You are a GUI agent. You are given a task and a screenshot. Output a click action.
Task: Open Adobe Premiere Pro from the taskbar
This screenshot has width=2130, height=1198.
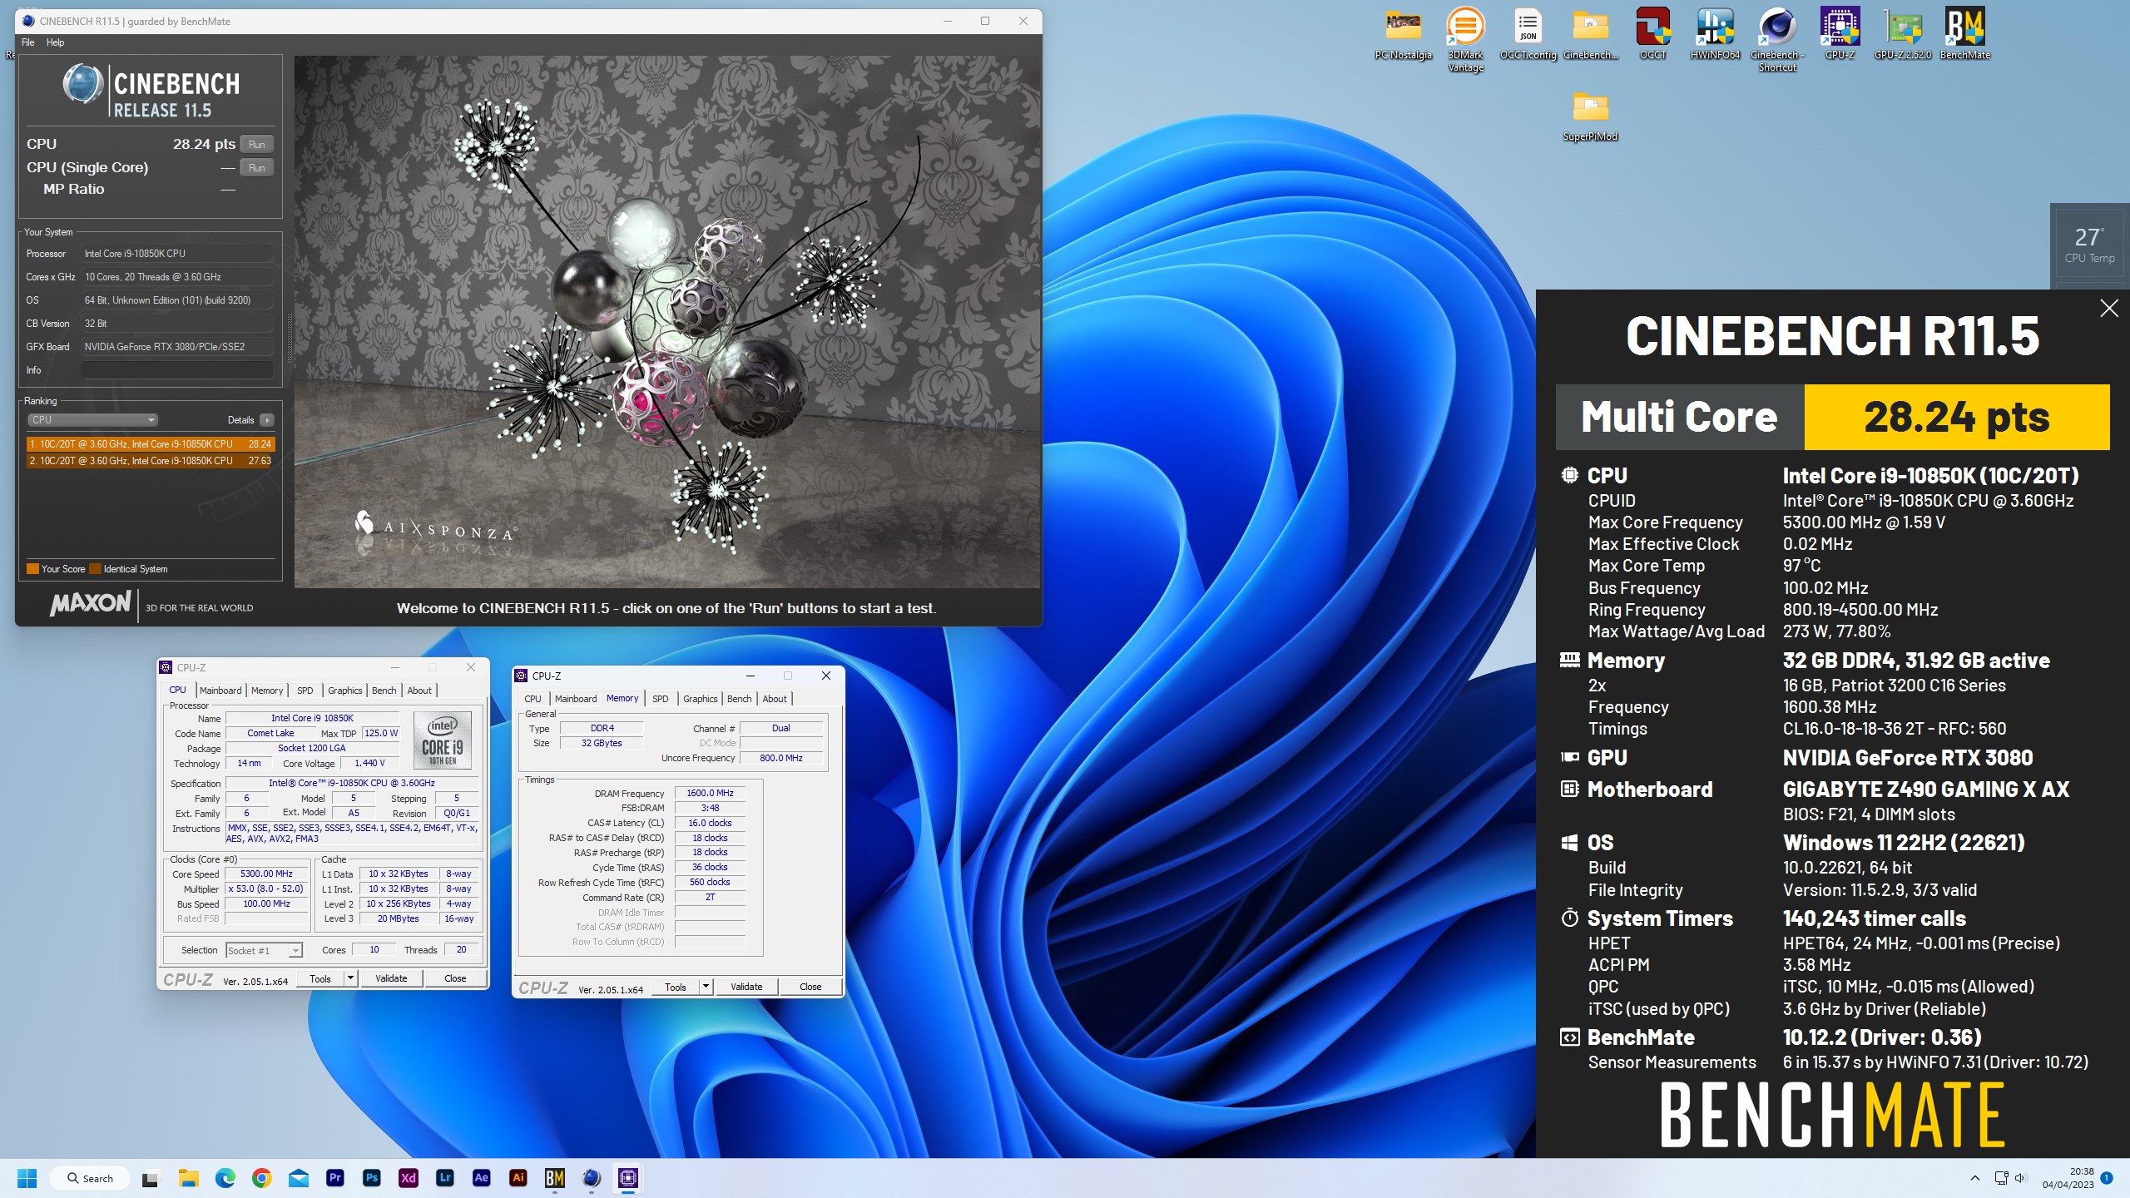[335, 1178]
